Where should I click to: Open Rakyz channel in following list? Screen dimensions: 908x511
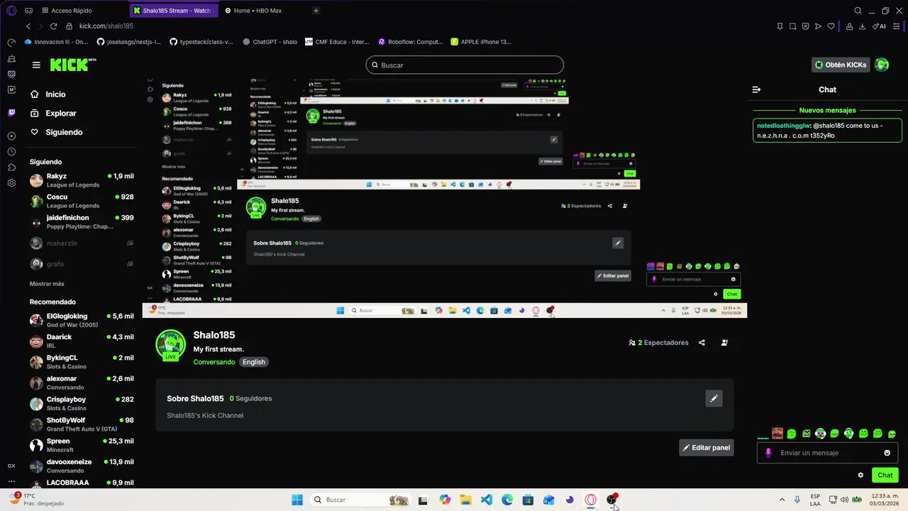82,180
